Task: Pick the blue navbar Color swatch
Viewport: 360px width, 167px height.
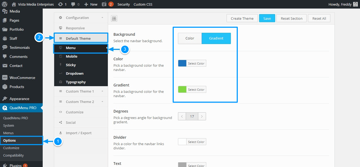Action: 182,63
